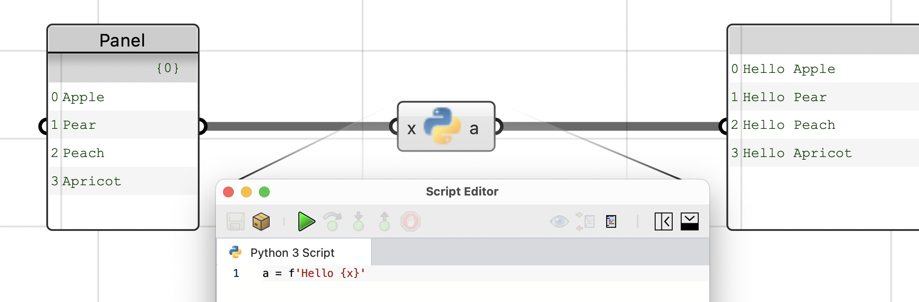
Task: Toggle the bottom console panel button
Action: (x=690, y=221)
